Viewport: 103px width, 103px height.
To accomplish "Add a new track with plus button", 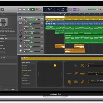I will [20, 14].
